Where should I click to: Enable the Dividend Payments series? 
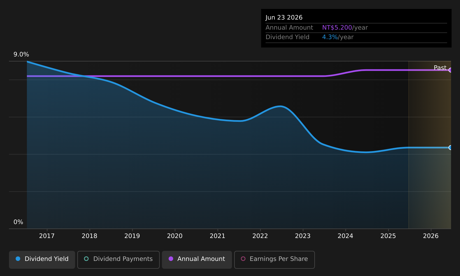click(119, 260)
